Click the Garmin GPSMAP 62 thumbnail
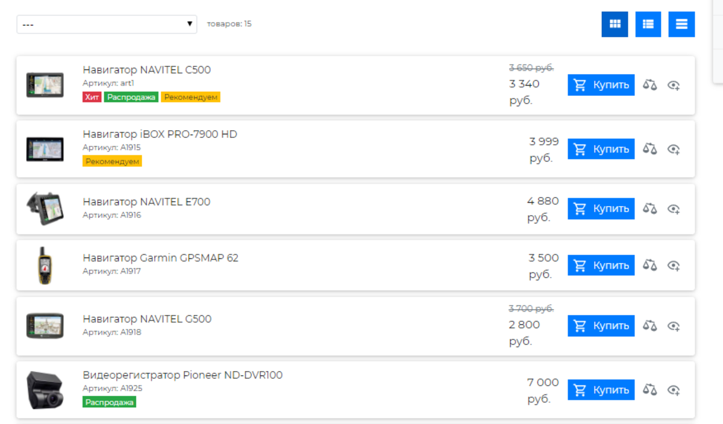 pyautogui.click(x=45, y=265)
